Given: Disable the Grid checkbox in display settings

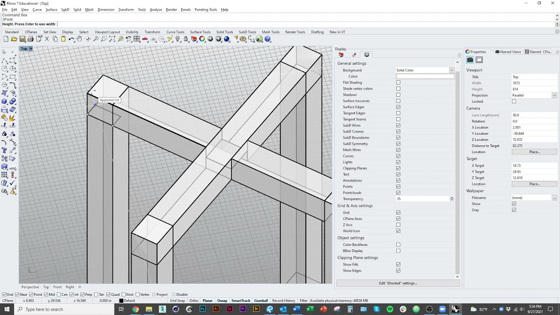Looking at the screenshot, I should pyautogui.click(x=398, y=213).
